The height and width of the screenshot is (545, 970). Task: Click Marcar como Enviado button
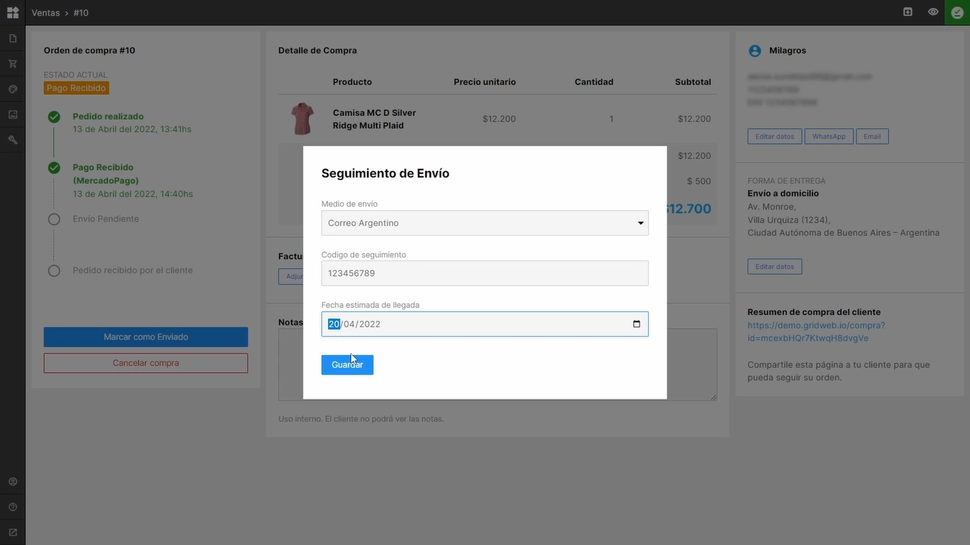[146, 337]
